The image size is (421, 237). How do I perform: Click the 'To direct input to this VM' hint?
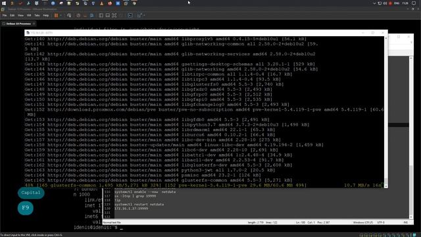click(x=32, y=235)
